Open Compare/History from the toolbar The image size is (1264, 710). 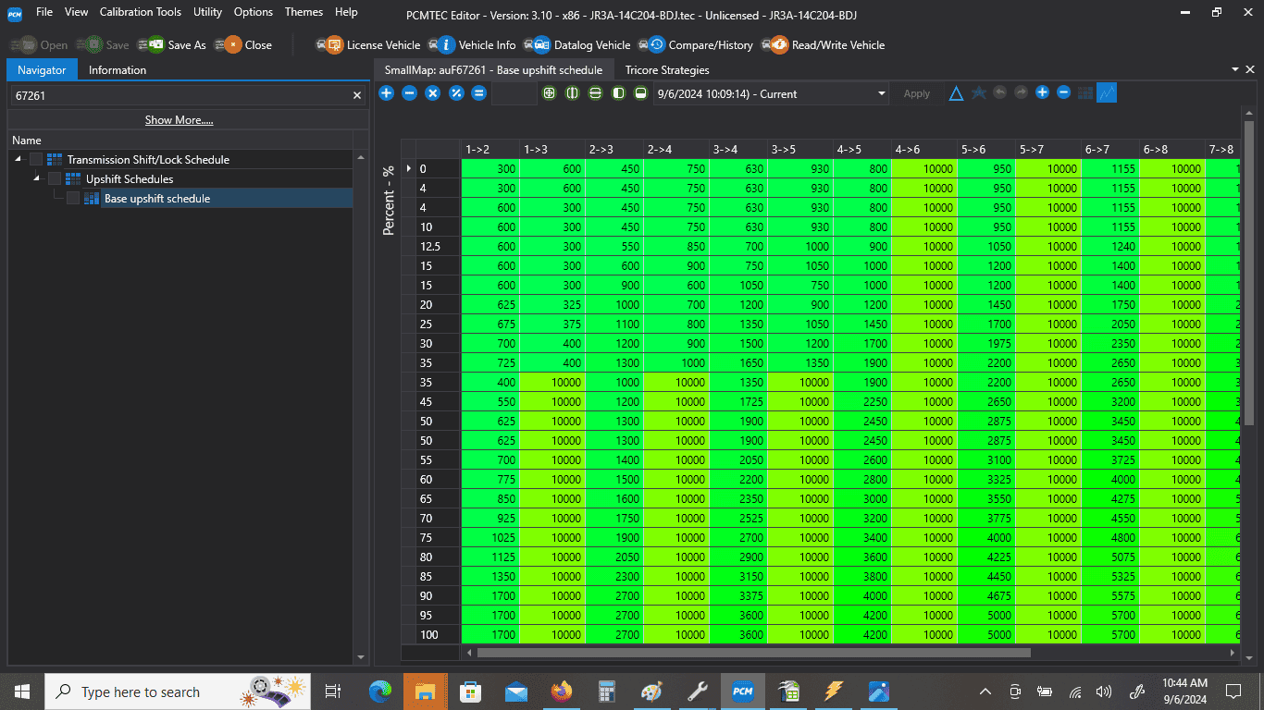pos(696,44)
